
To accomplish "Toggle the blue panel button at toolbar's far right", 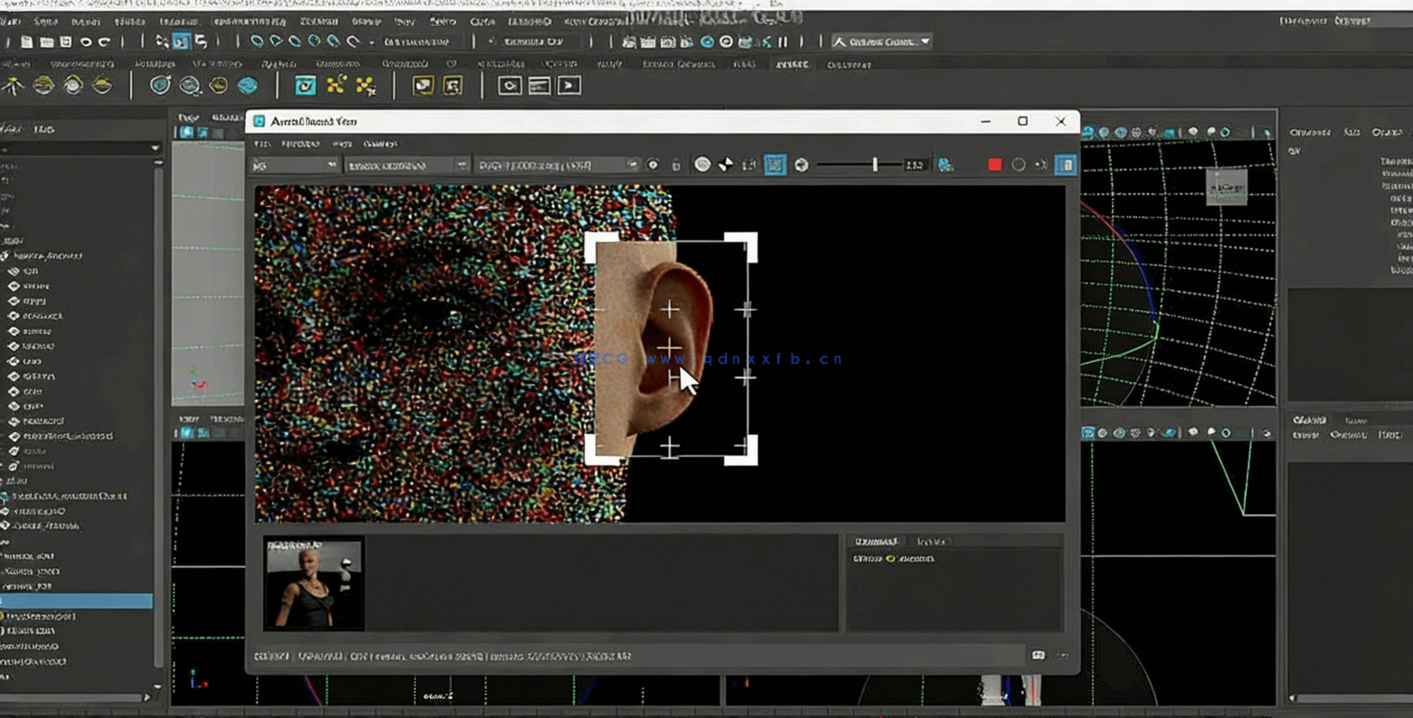I will tap(1065, 165).
